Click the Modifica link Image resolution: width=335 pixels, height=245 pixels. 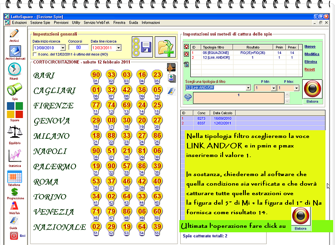click(x=312, y=54)
